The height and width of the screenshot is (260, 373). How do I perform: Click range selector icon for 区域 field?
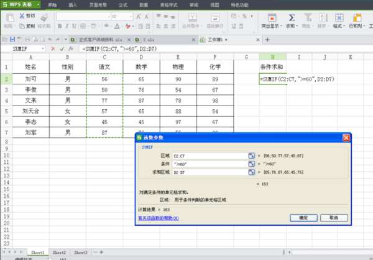click(251, 156)
